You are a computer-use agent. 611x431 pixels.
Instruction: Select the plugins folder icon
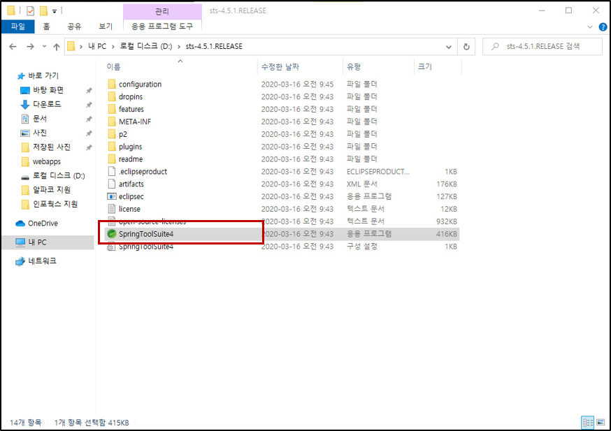pyautogui.click(x=112, y=147)
